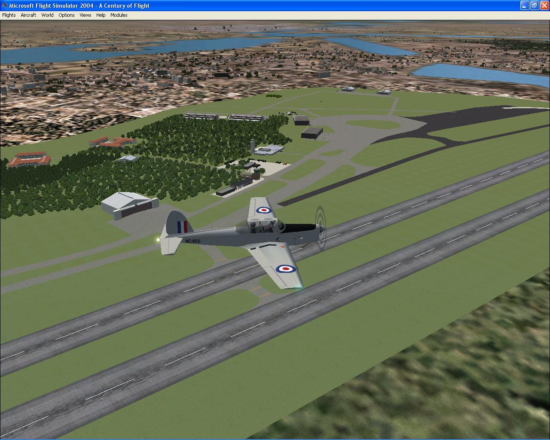This screenshot has width=550, height=440.
Task: Minimize the Flight Simulator window
Action: (x=525, y=6)
